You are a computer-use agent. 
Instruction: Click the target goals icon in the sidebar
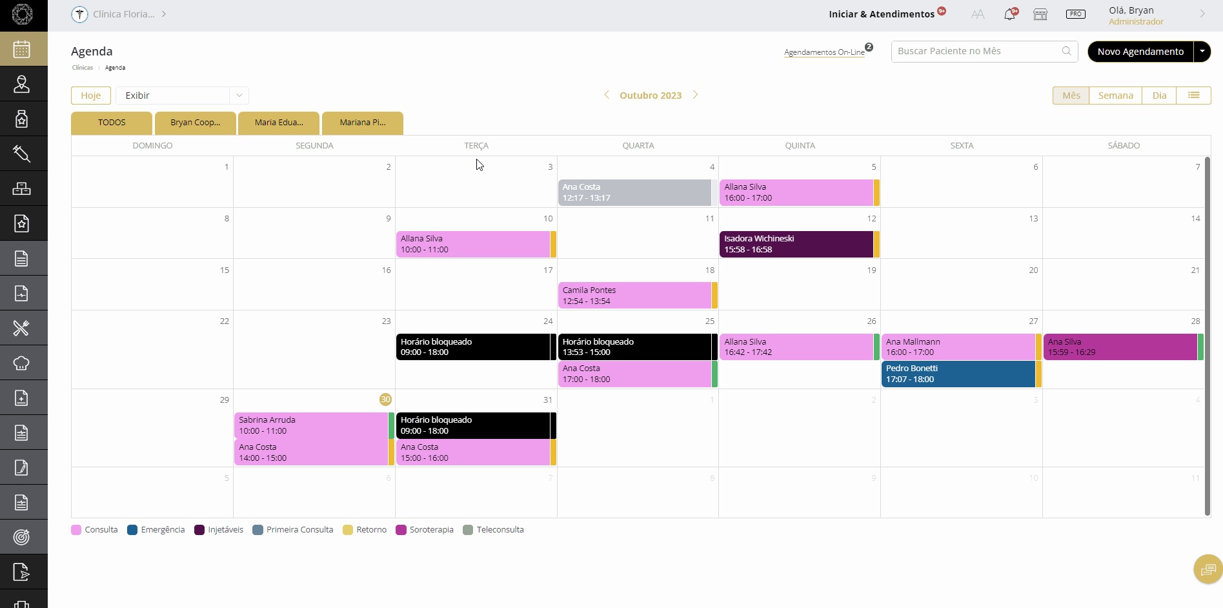coord(22,537)
